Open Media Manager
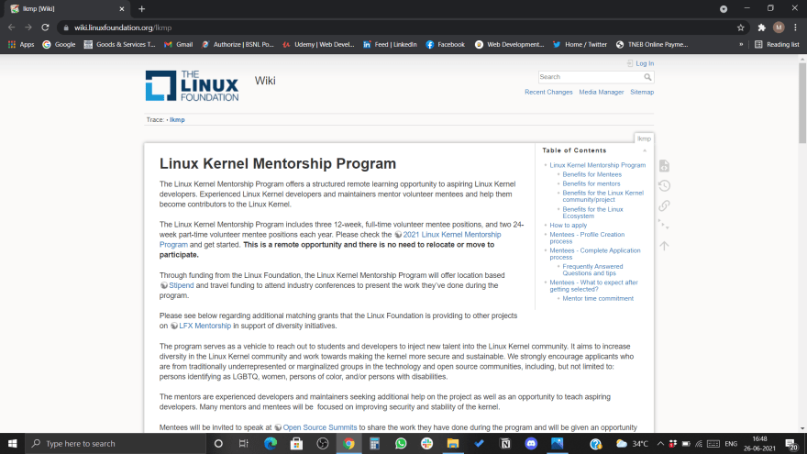The width and height of the screenshot is (807, 454). tap(602, 92)
